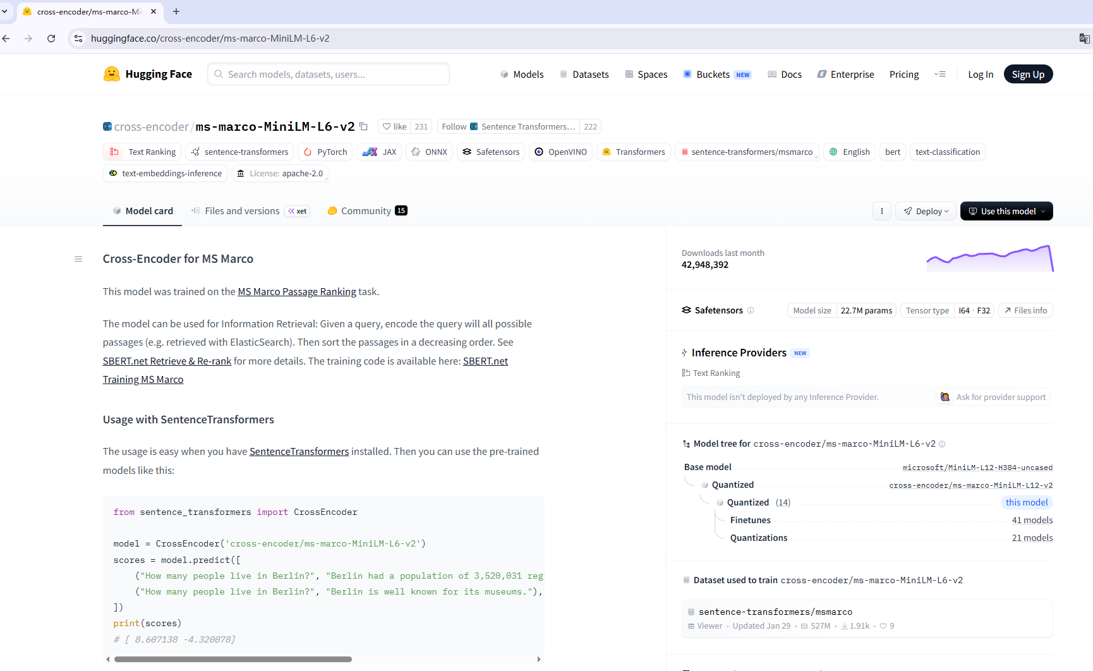
Task: Open the Datasets nav item
Action: (x=584, y=75)
